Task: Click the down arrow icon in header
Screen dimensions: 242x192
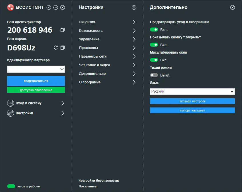Action: tap(56, 7)
